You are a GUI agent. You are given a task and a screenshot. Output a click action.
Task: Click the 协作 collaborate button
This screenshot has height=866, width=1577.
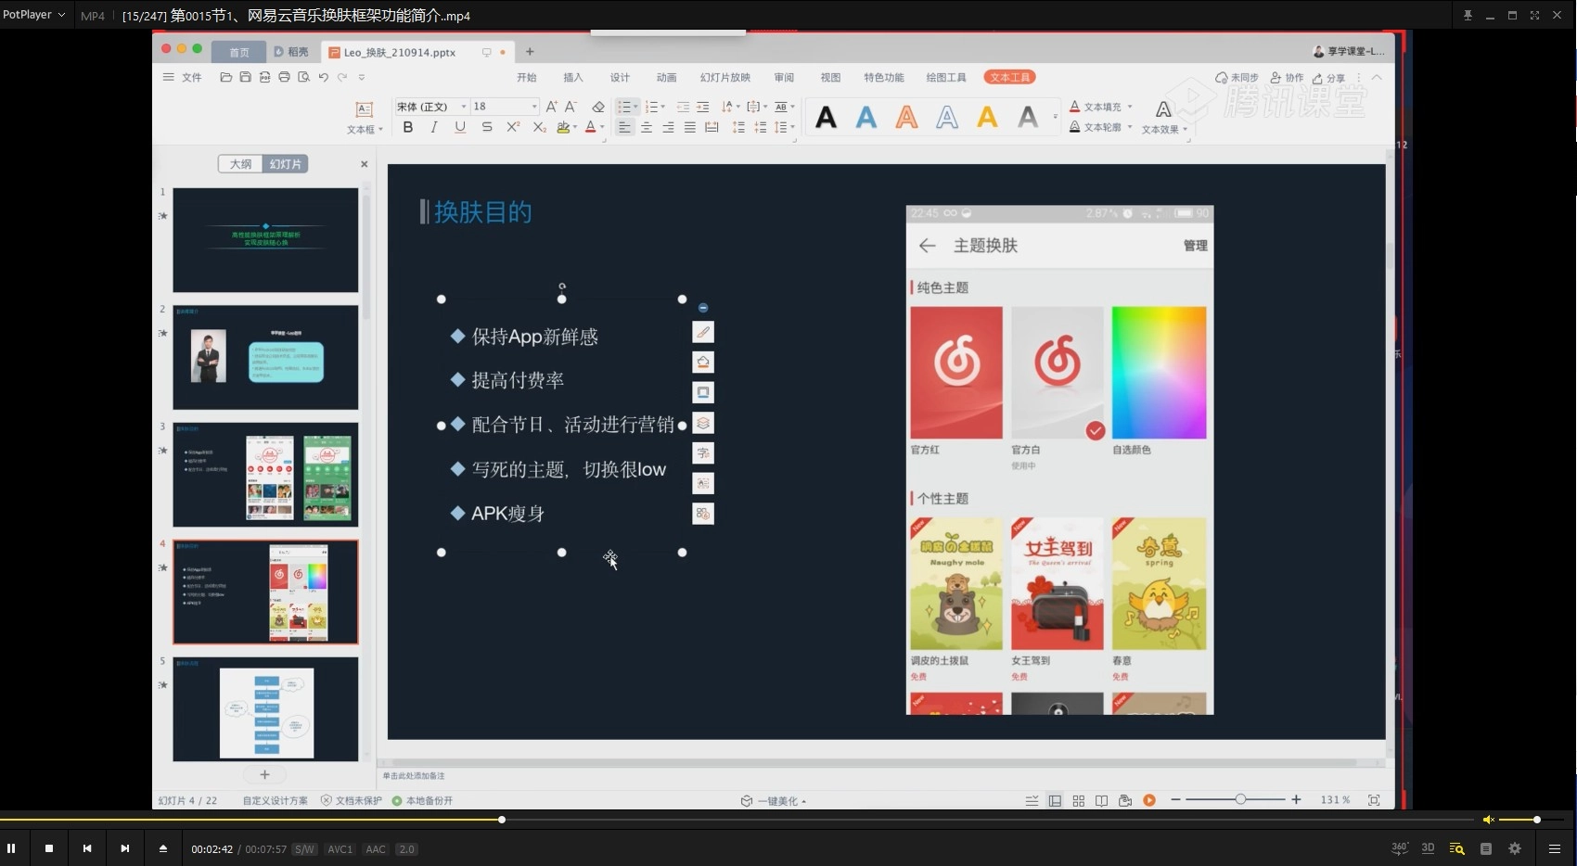(x=1287, y=78)
